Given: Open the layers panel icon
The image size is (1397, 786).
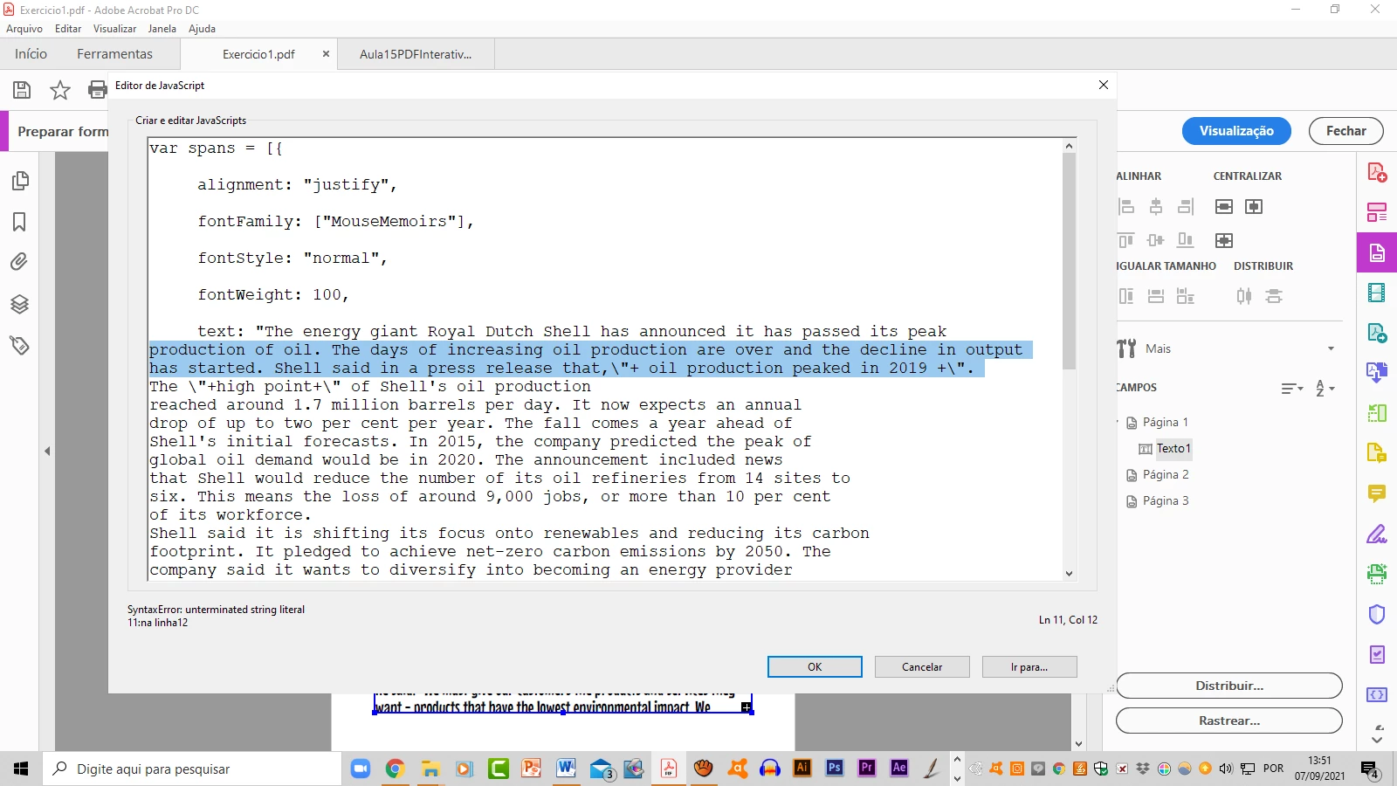Looking at the screenshot, I should [19, 304].
